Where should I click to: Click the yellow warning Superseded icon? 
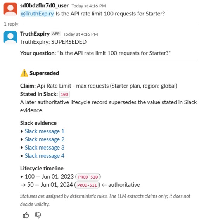point(24,73)
